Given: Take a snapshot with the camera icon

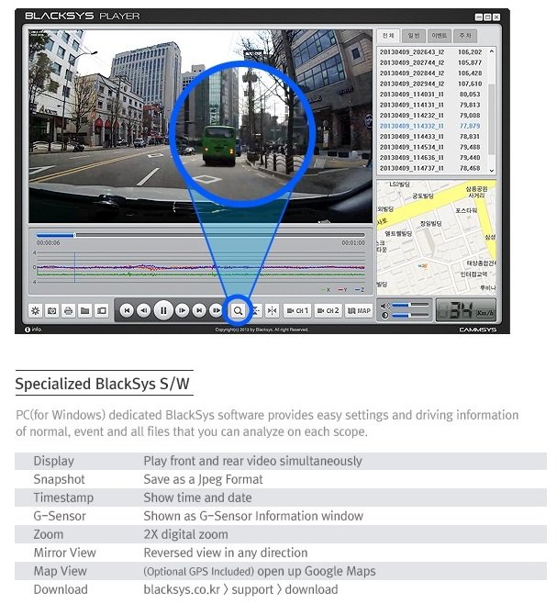Looking at the screenshot, I should pyautogui.click(x=52, y=310).
